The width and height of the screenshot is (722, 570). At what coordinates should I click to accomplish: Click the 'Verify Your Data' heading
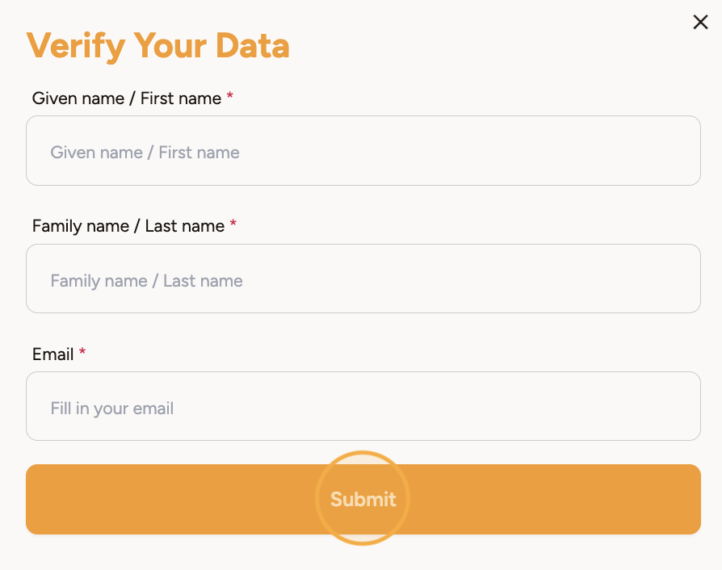pyautogui.click(x=158, y=46)
